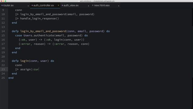Click on 'Users.authenticate' in the case line
The width and height of the screenshot is (193, 109).
pyautogui.click(x=39, y=35)
